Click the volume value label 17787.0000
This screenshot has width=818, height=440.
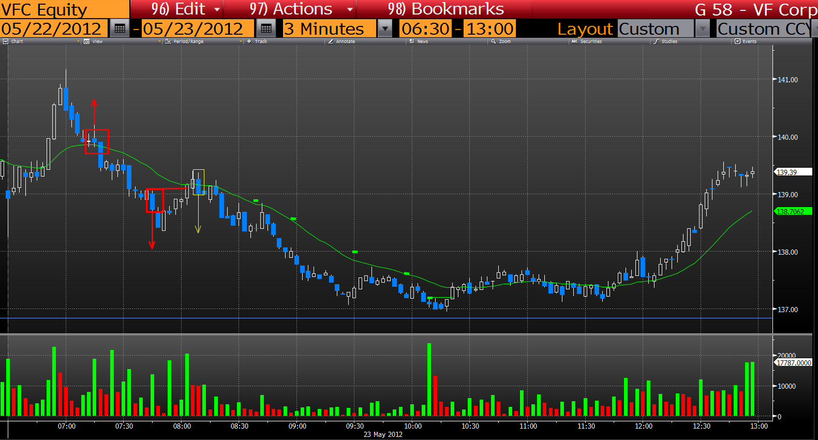click(793, 363)
